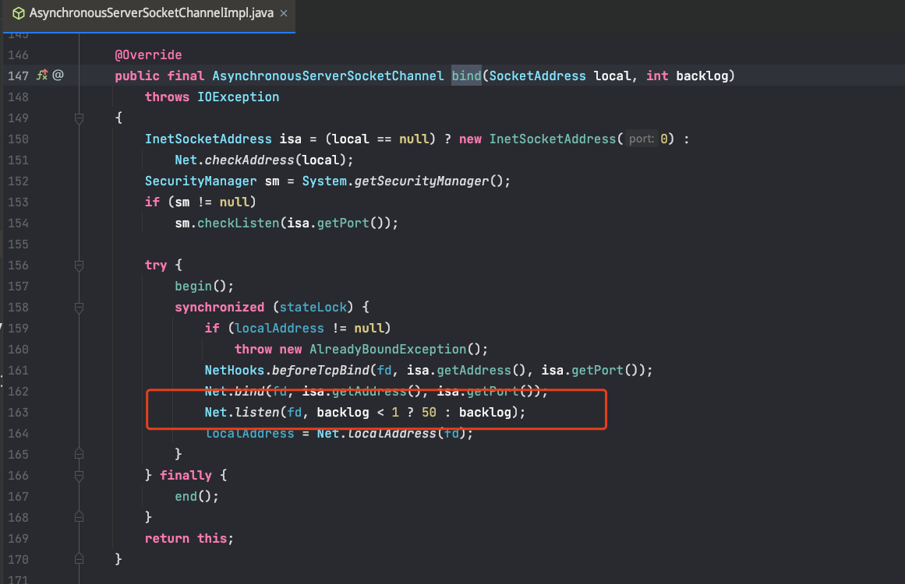
Task: Click the port: inlay hint on line 150
Action: point(642,139)
